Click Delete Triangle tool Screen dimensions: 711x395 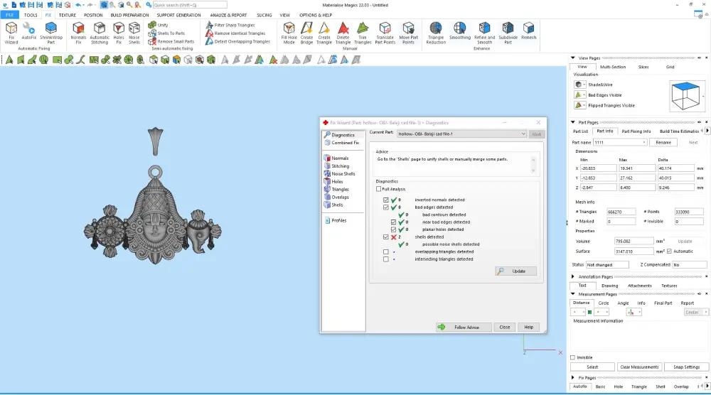point(343,33)
